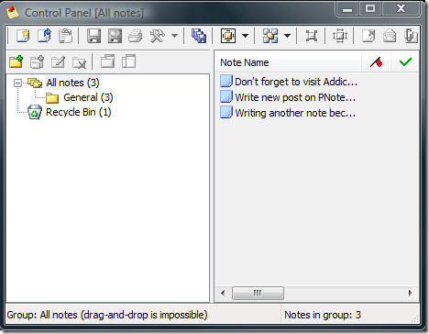Select All notes (3) group
Screen dimensions: 429x334
72,83
